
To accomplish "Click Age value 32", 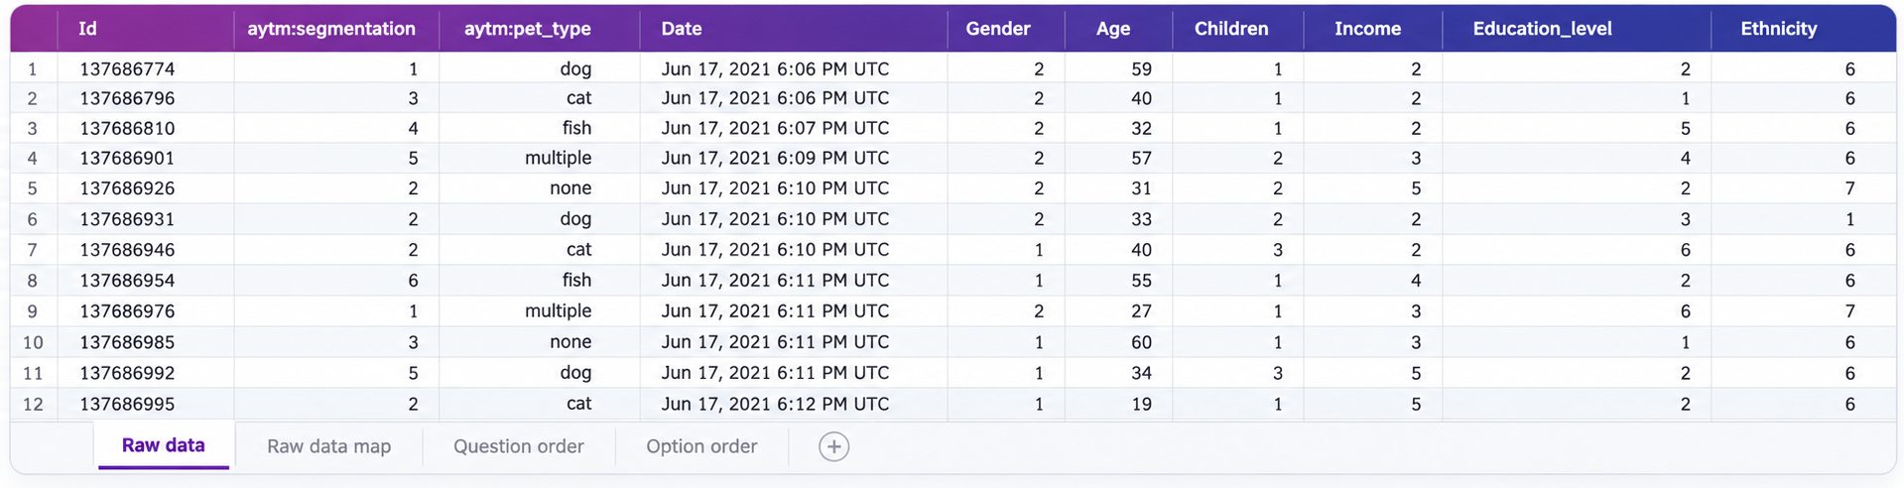I will tap(1141, 128).
